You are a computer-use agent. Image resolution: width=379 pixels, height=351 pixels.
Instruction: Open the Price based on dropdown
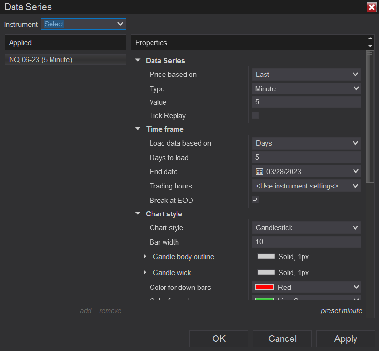tap(306, 75)
